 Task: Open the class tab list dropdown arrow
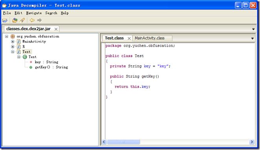point(253,38)
